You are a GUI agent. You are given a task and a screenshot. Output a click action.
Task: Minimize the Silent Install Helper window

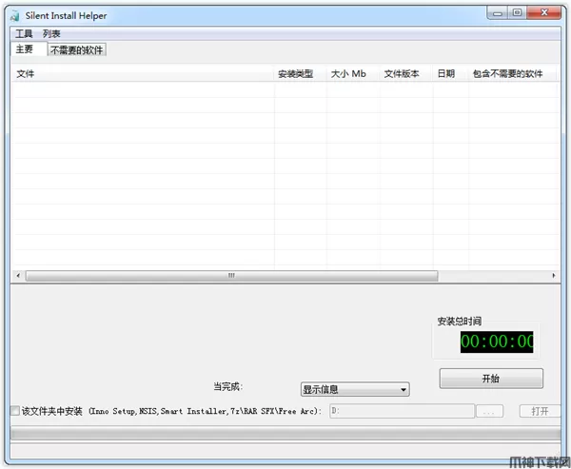[498, 13]
